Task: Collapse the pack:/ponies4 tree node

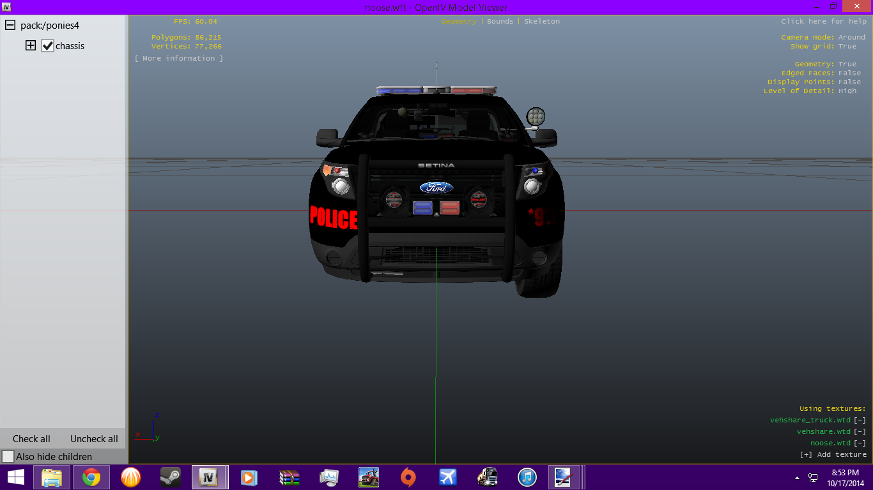Action: pos(10,26)
